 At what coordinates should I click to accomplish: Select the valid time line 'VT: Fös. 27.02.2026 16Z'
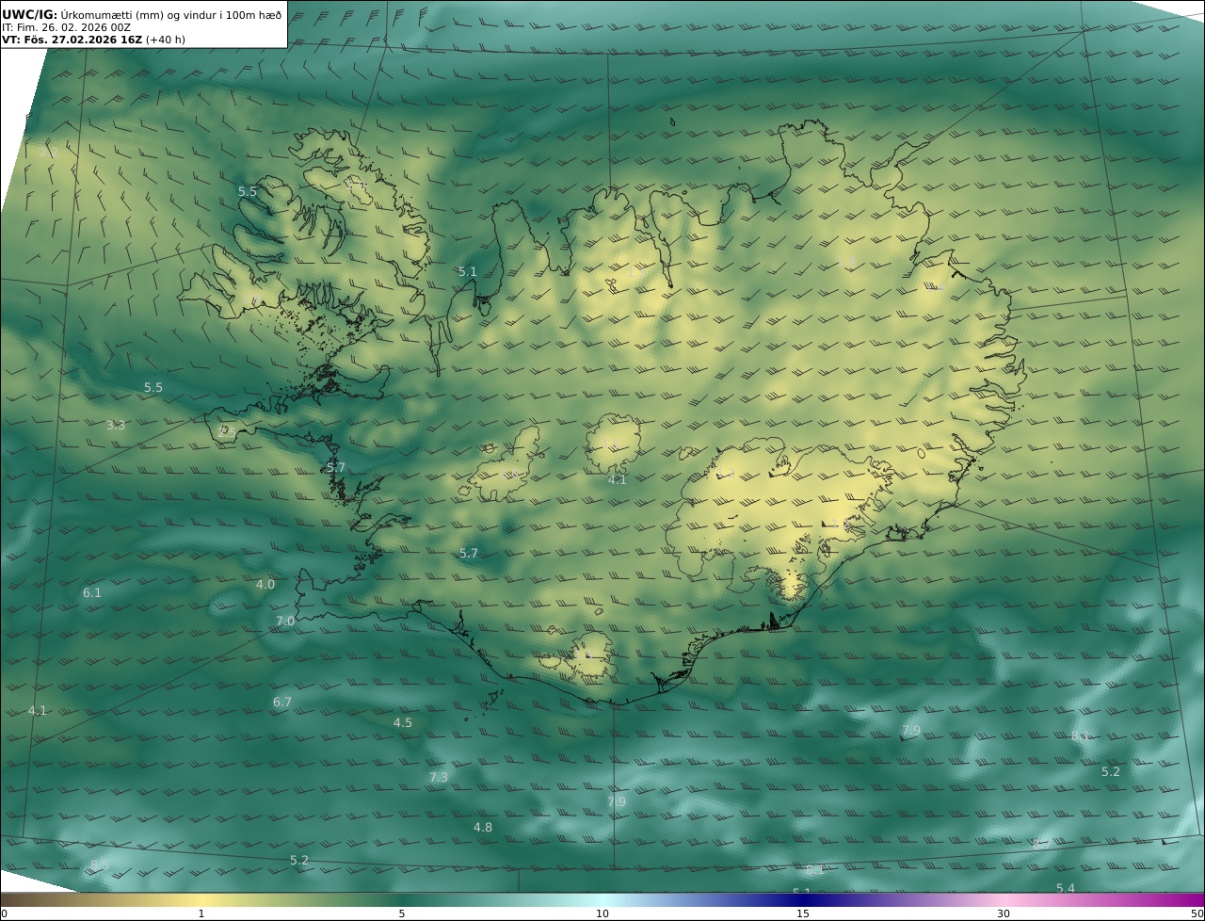[x=93, y=40]
